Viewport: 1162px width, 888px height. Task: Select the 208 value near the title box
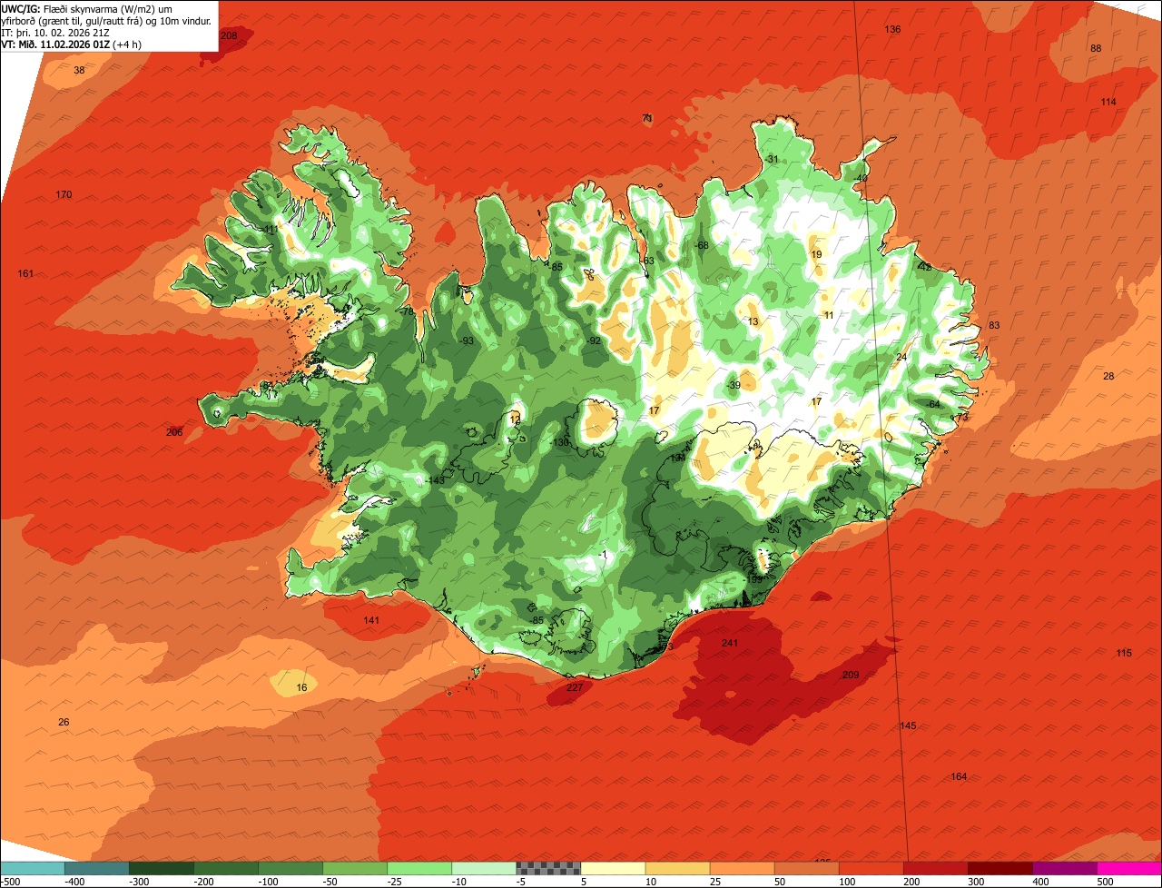229,35
